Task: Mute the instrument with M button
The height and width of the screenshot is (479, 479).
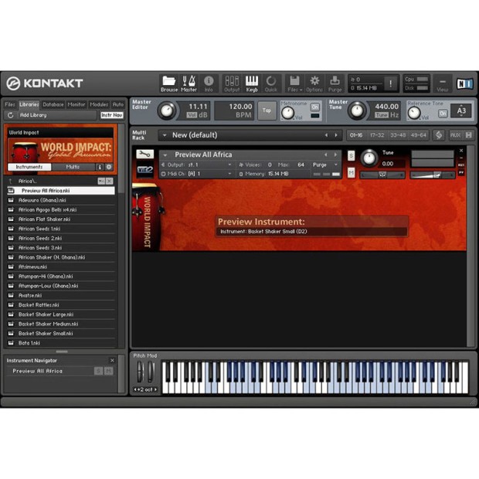Action: [x=352, y=173]
